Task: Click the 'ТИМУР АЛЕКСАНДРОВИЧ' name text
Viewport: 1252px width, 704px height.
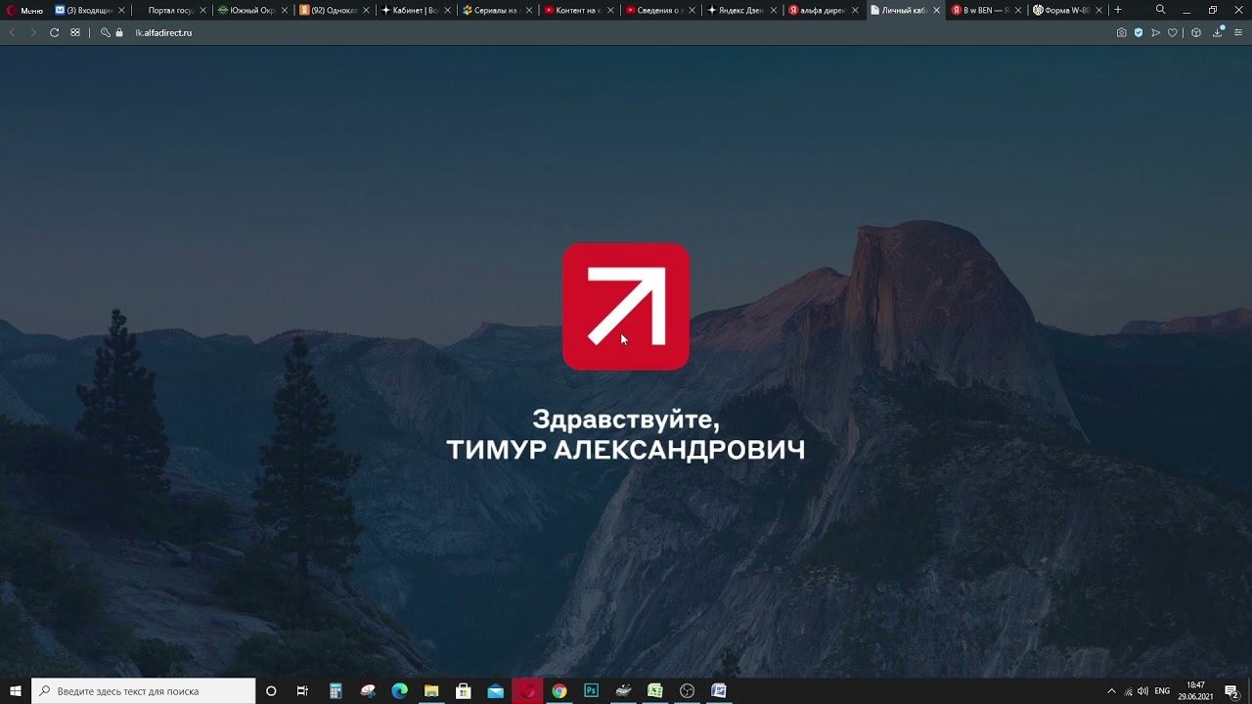Action: click(x=626, y=451)
